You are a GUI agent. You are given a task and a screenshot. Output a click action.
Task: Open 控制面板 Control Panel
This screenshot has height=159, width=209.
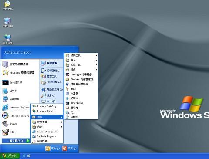coord(51,71)
